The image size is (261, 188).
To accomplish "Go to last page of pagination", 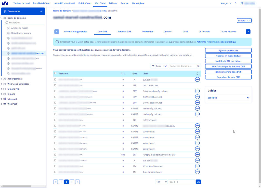I will 77,182.
